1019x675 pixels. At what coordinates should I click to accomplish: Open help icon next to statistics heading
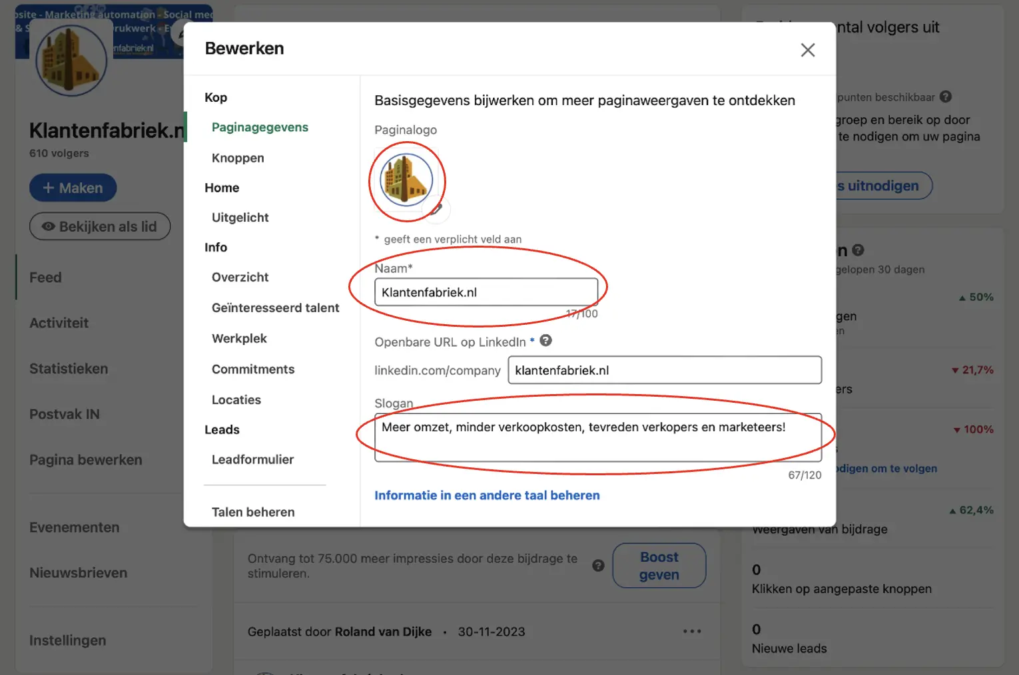pyautogui.click(x=858, y=250)
